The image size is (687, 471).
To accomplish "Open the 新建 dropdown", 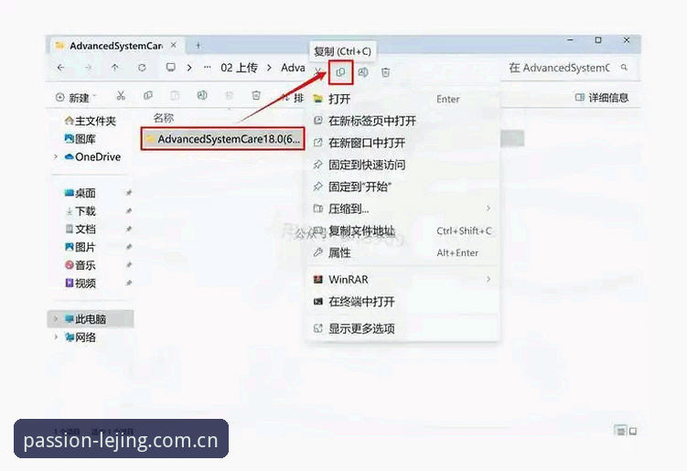I will point(75,97).
